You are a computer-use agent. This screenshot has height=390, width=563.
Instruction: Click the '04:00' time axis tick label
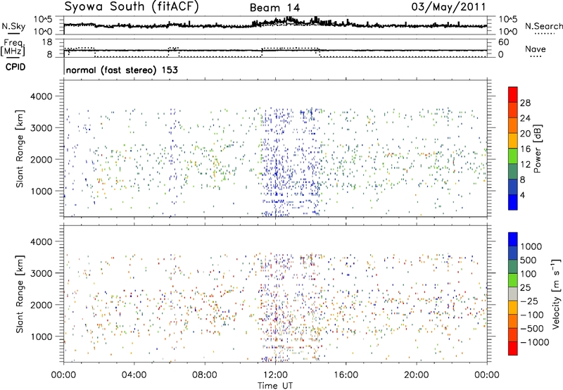tap(134, 375)
